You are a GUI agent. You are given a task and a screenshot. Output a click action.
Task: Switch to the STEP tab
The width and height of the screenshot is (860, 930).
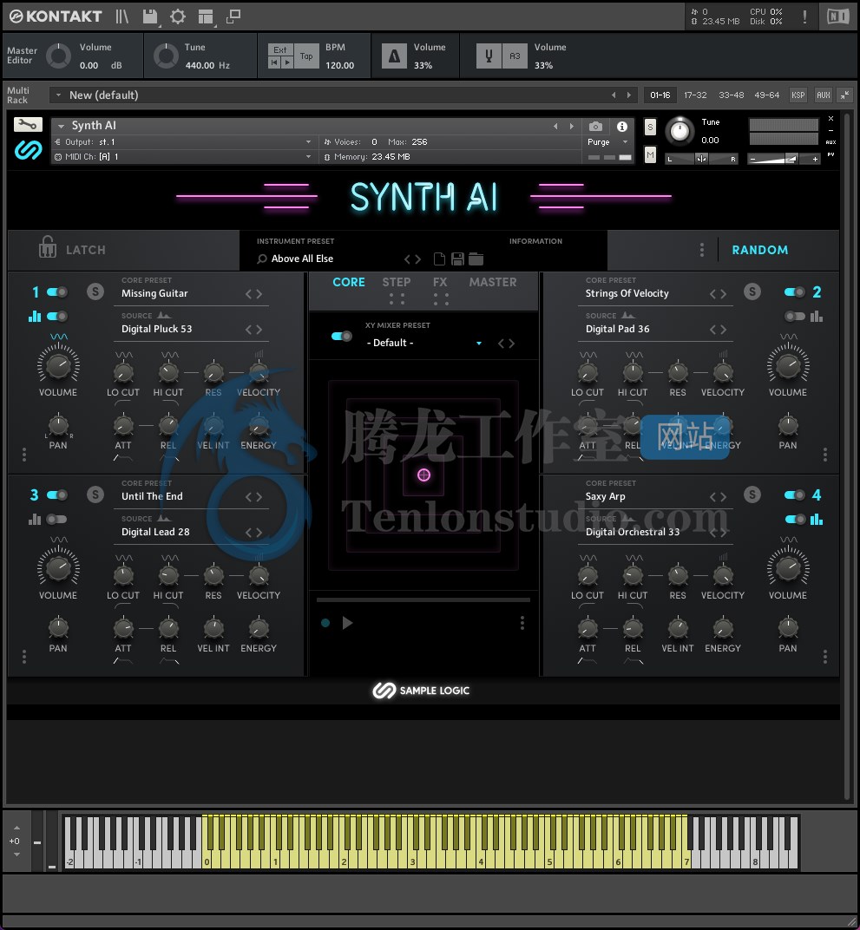point(397,282)
